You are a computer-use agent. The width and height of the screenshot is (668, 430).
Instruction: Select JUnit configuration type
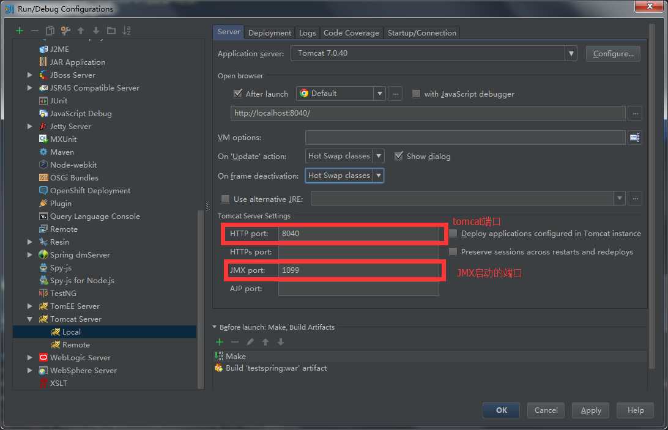(58, 100)
